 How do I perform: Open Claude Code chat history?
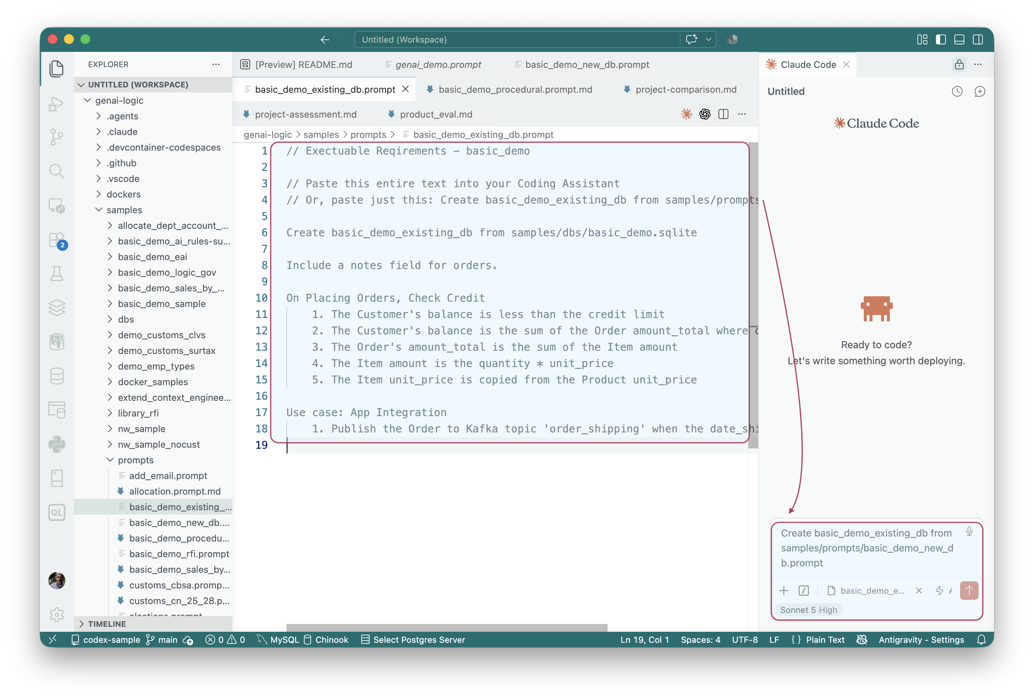tap(957, 91)
